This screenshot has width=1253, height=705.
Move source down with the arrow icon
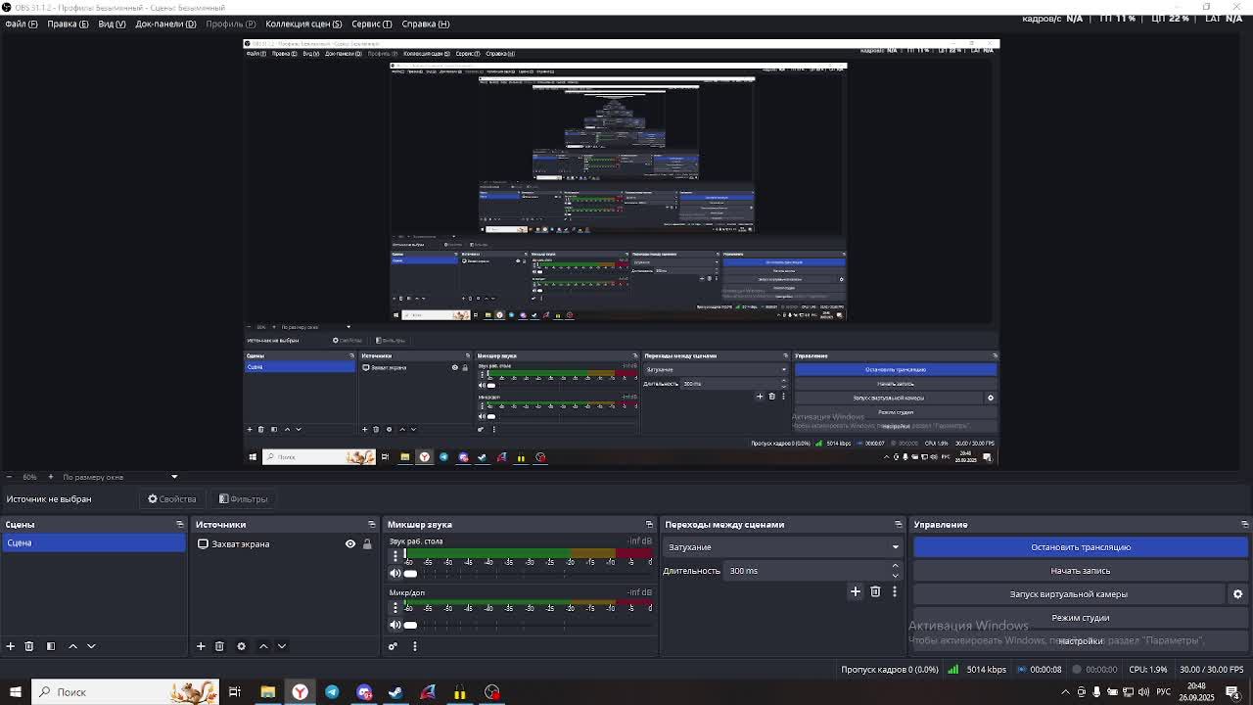point(282,646)
